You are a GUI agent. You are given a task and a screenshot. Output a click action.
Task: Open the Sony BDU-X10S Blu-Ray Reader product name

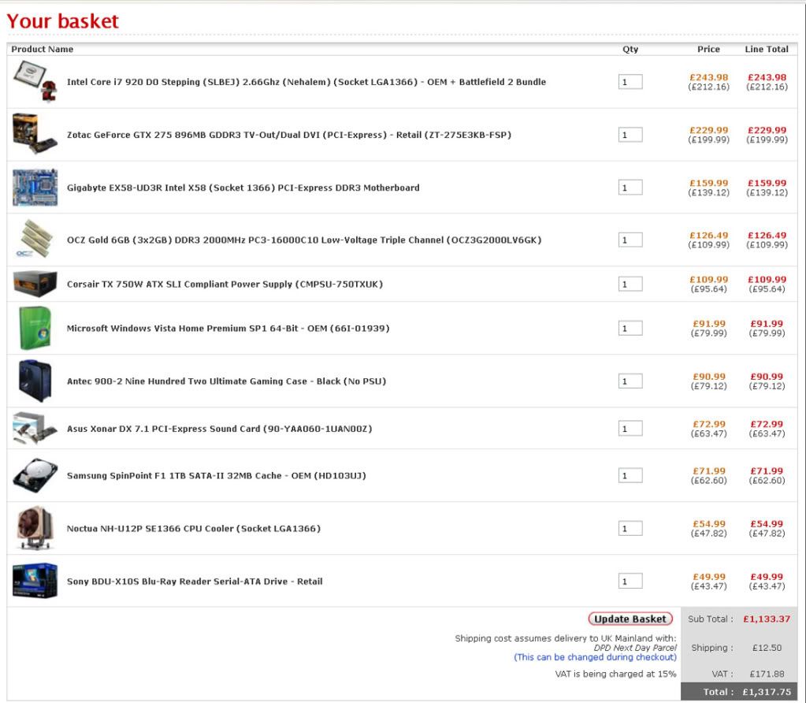point(195,582)
